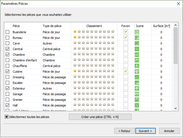The image size is (183, 138).
Task: Click 'Créer une pièce (CTRL + N)' button
Action: tap(100, 117)
